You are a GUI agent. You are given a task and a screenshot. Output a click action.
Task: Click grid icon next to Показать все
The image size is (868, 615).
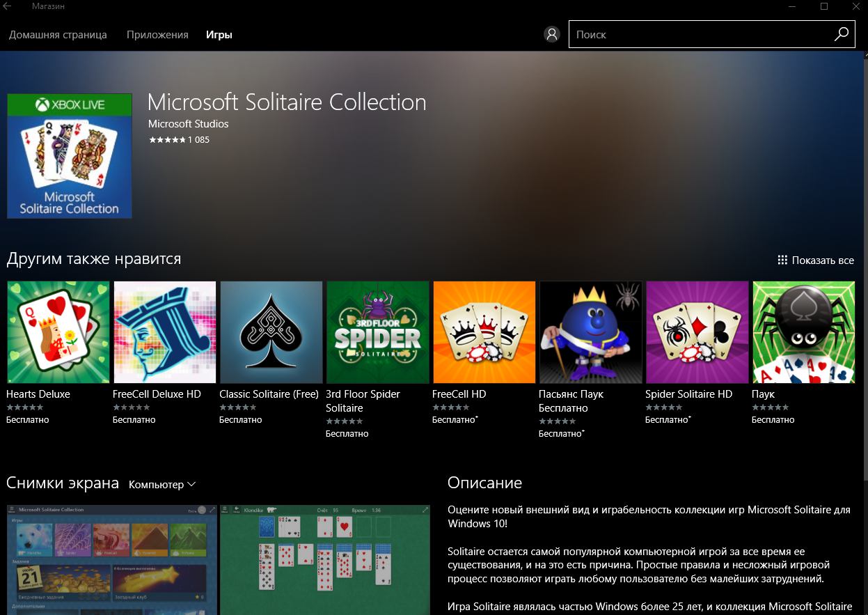click(x=782, y=260)
